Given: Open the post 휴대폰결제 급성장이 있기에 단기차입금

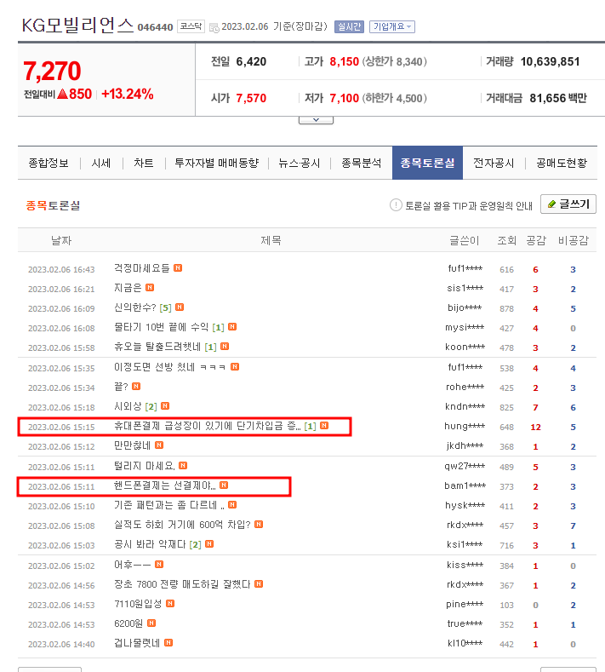Looking at the screenshot, I should tap(208, 426).
